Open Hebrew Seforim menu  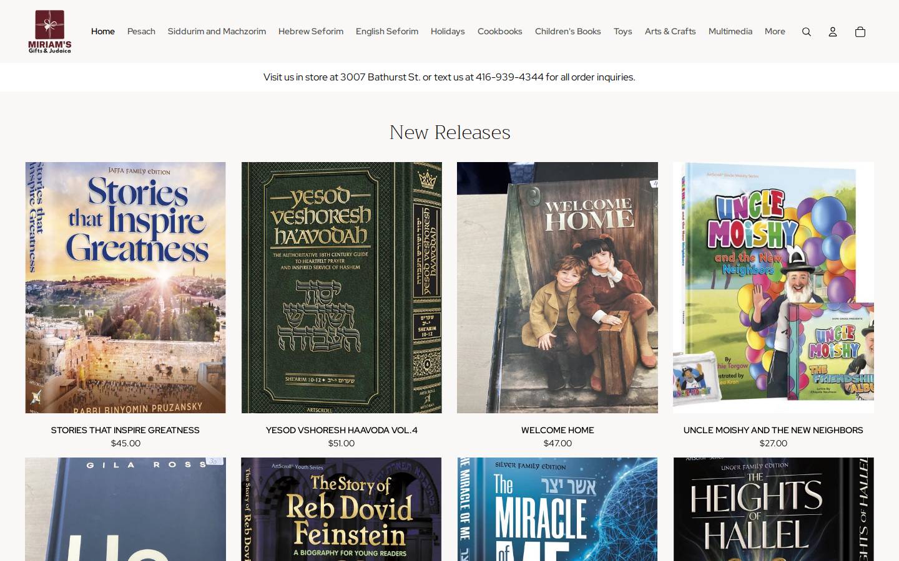click(x=311, y=31)
